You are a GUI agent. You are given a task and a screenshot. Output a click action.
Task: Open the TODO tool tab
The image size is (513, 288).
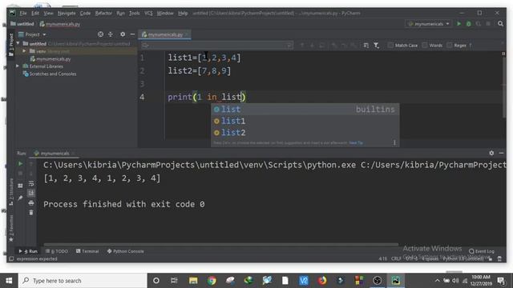coord(57,251)
